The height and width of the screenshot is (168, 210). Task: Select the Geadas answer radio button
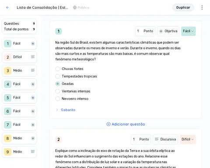tap(58, 84)
